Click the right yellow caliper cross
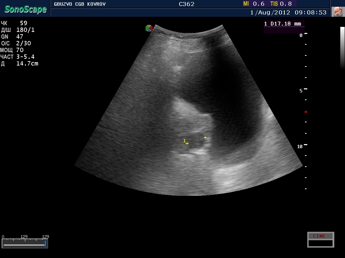Screen dimensions: 345x258 tap(205, 137)
